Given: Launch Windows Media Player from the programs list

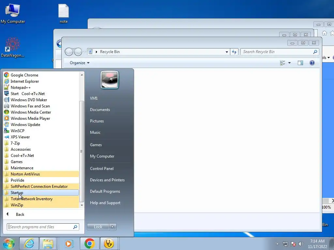Looking at the screenshot, I should 41,118.
